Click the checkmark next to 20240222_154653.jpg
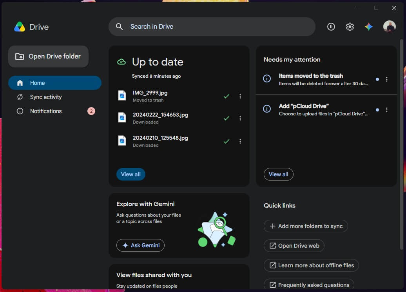 (227, 118)
